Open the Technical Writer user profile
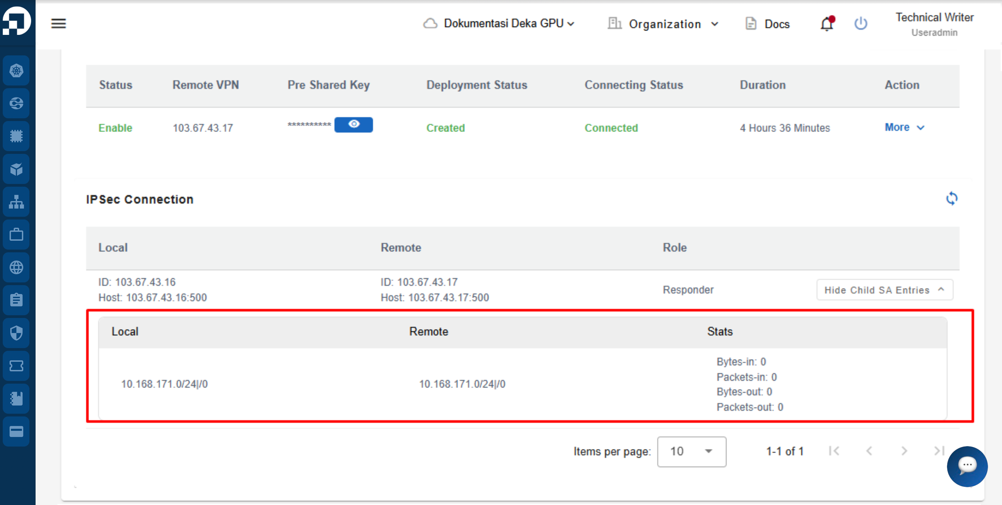This screenshot has width=1002, height=505. coord(934,24)
